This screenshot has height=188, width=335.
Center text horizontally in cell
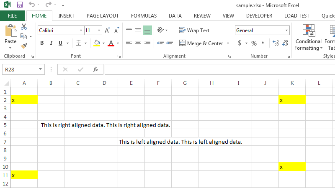tap(138, 43)
